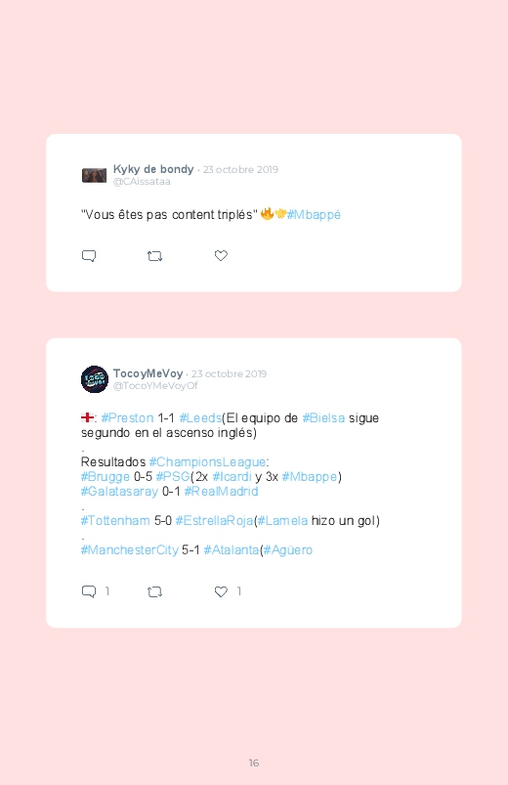The image size is (508, 785).
Task: Like the Kyky de bondy tweet
Action: coord(221,255)
